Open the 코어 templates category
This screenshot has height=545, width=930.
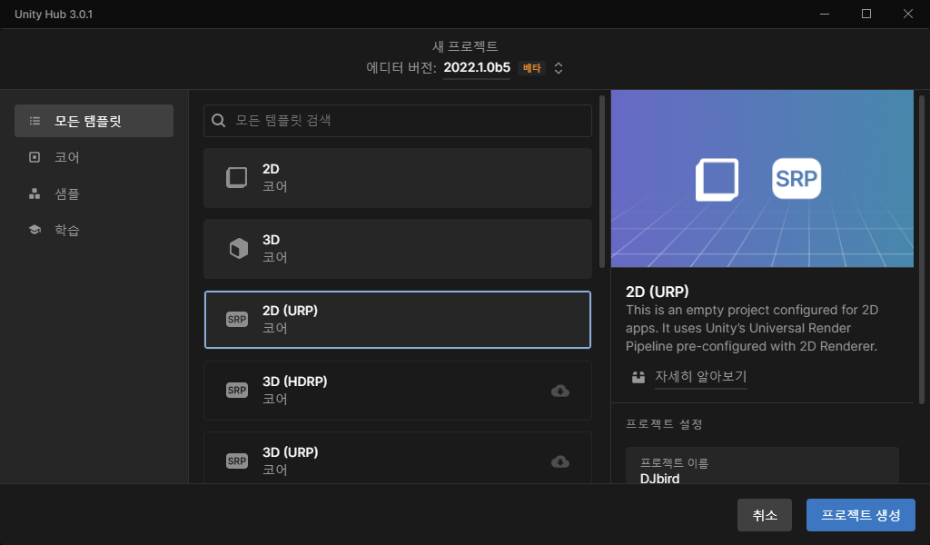tap(94, 157)
